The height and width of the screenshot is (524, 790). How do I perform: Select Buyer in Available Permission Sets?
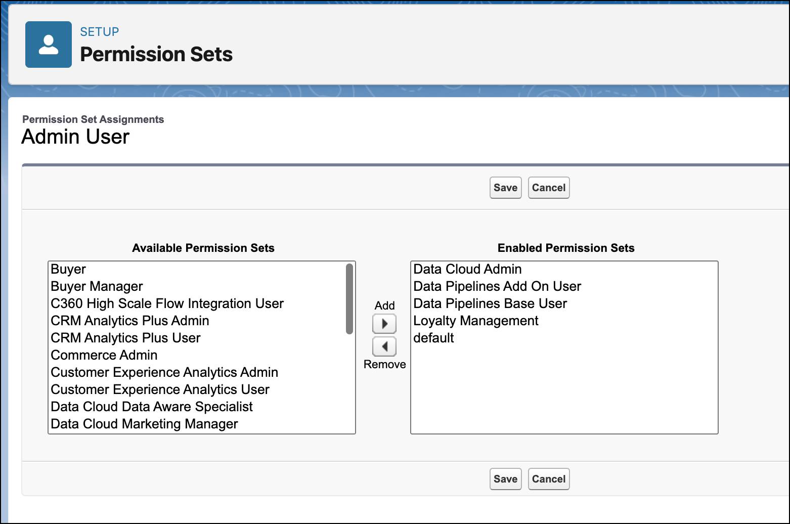(197, 269)
